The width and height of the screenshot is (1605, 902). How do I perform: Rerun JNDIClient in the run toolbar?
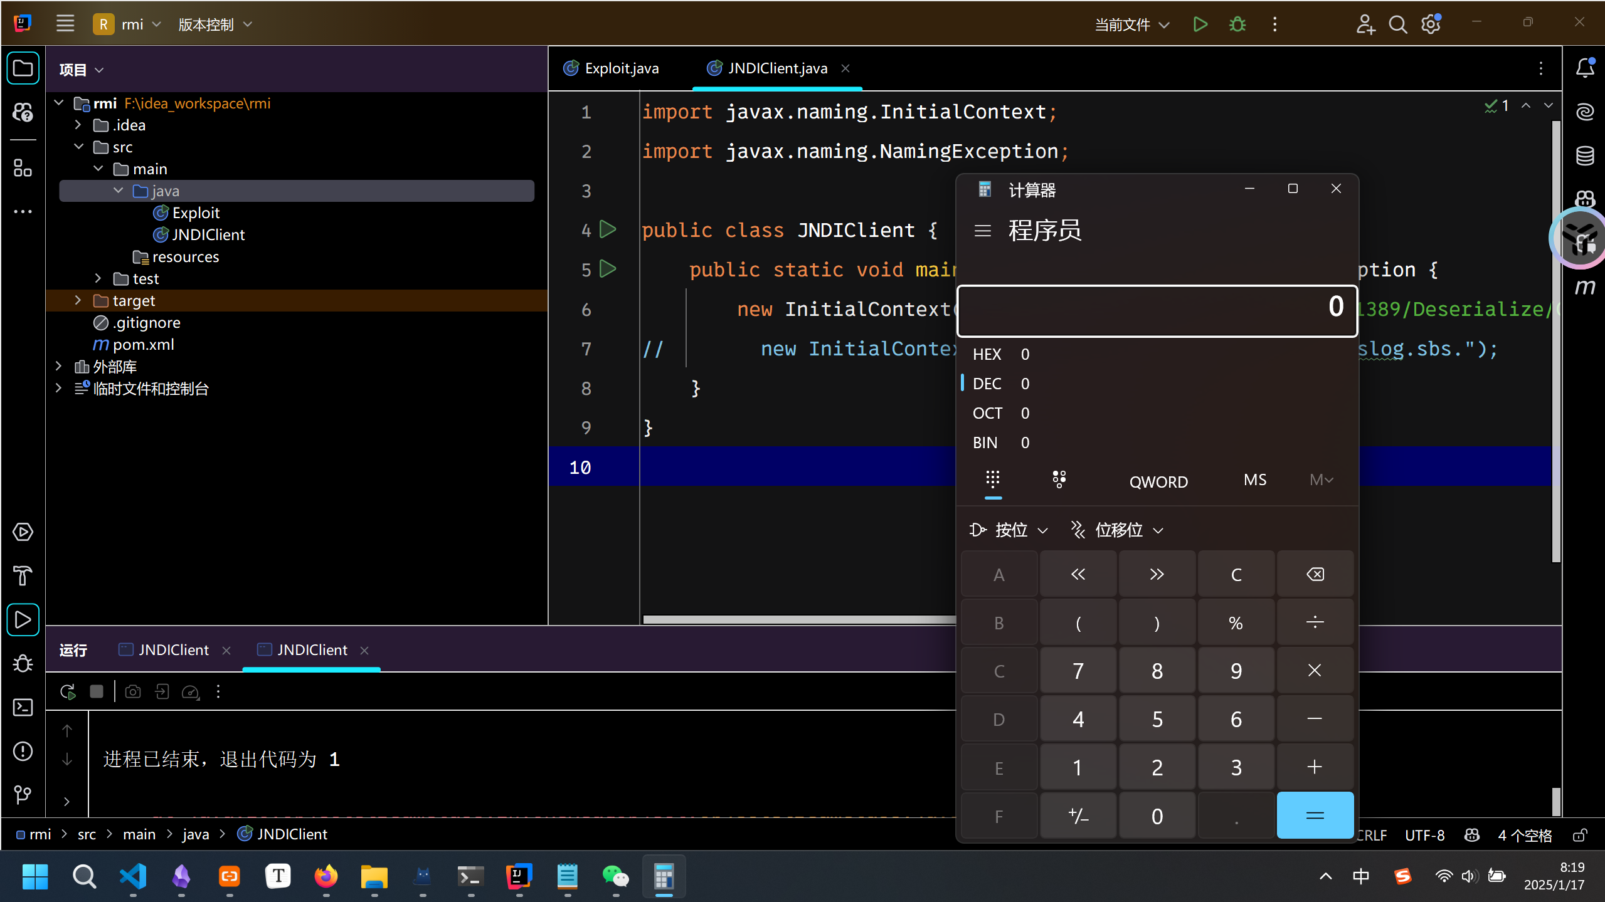(x=68, y=692)
